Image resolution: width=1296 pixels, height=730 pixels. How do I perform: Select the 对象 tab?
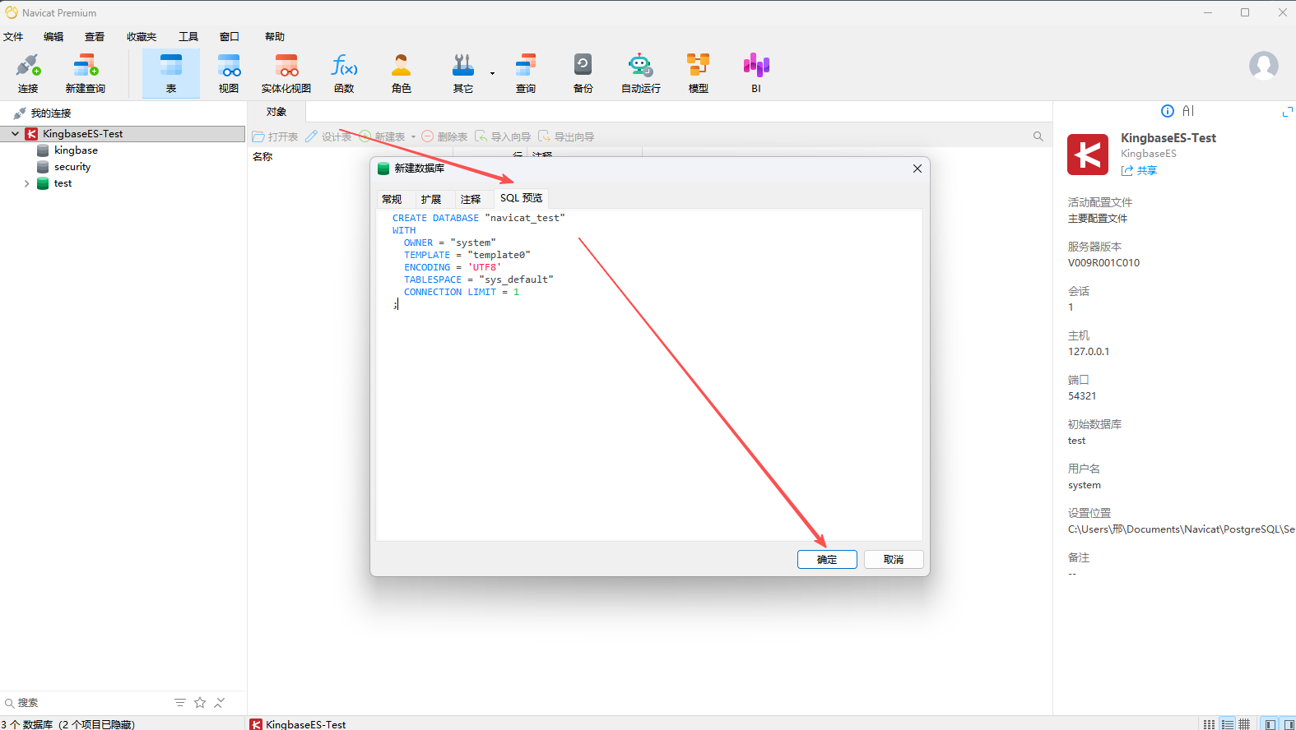pos(276,112)
